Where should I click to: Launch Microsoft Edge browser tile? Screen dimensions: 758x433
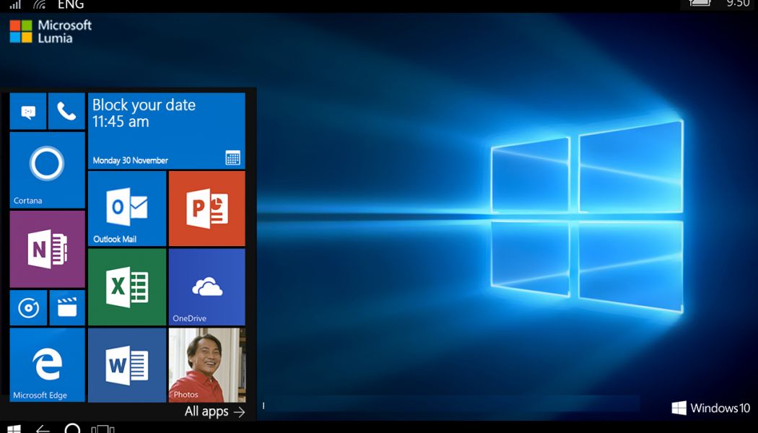coord(47,365)
